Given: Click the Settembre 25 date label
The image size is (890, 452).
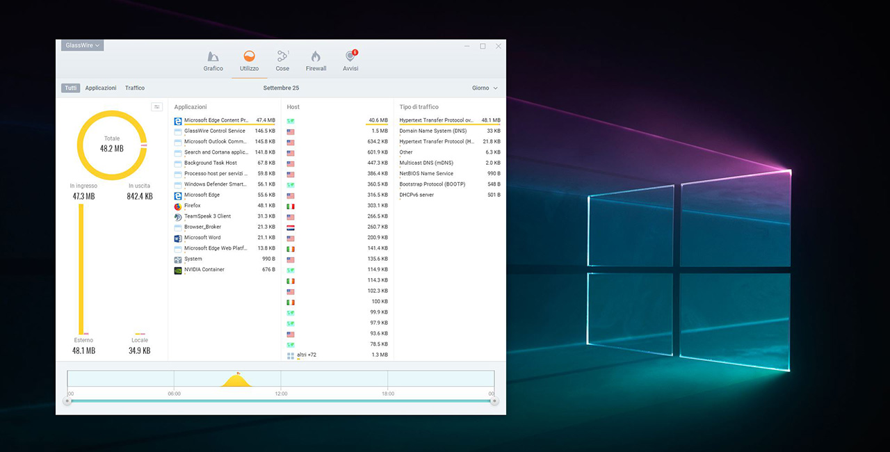Looking at the screenshot, I should coord(281,88).
